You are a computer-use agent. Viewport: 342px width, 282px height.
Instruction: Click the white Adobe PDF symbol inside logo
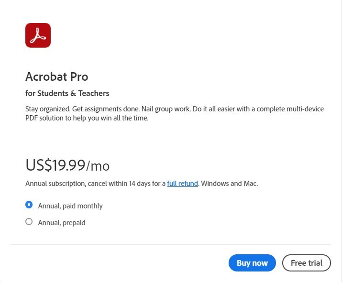coord(38,35)
